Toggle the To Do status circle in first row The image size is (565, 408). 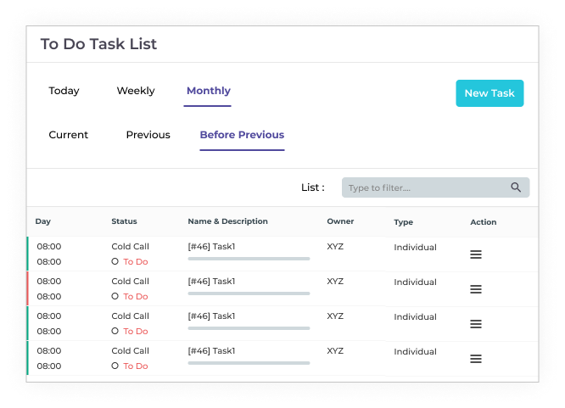tap(115, 262)
